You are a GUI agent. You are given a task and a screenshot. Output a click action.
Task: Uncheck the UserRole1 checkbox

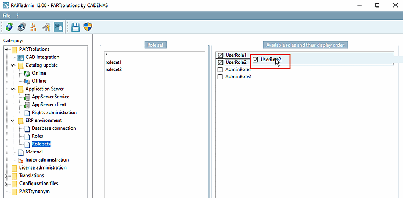pos(220,55)
